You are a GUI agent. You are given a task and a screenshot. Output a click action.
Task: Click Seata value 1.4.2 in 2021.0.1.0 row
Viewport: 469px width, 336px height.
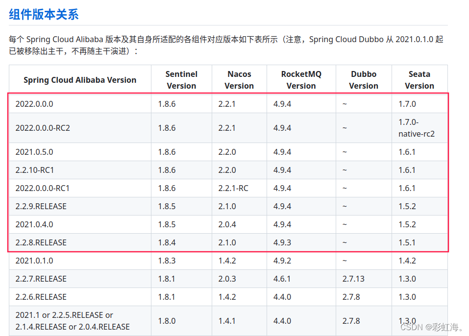407,261
